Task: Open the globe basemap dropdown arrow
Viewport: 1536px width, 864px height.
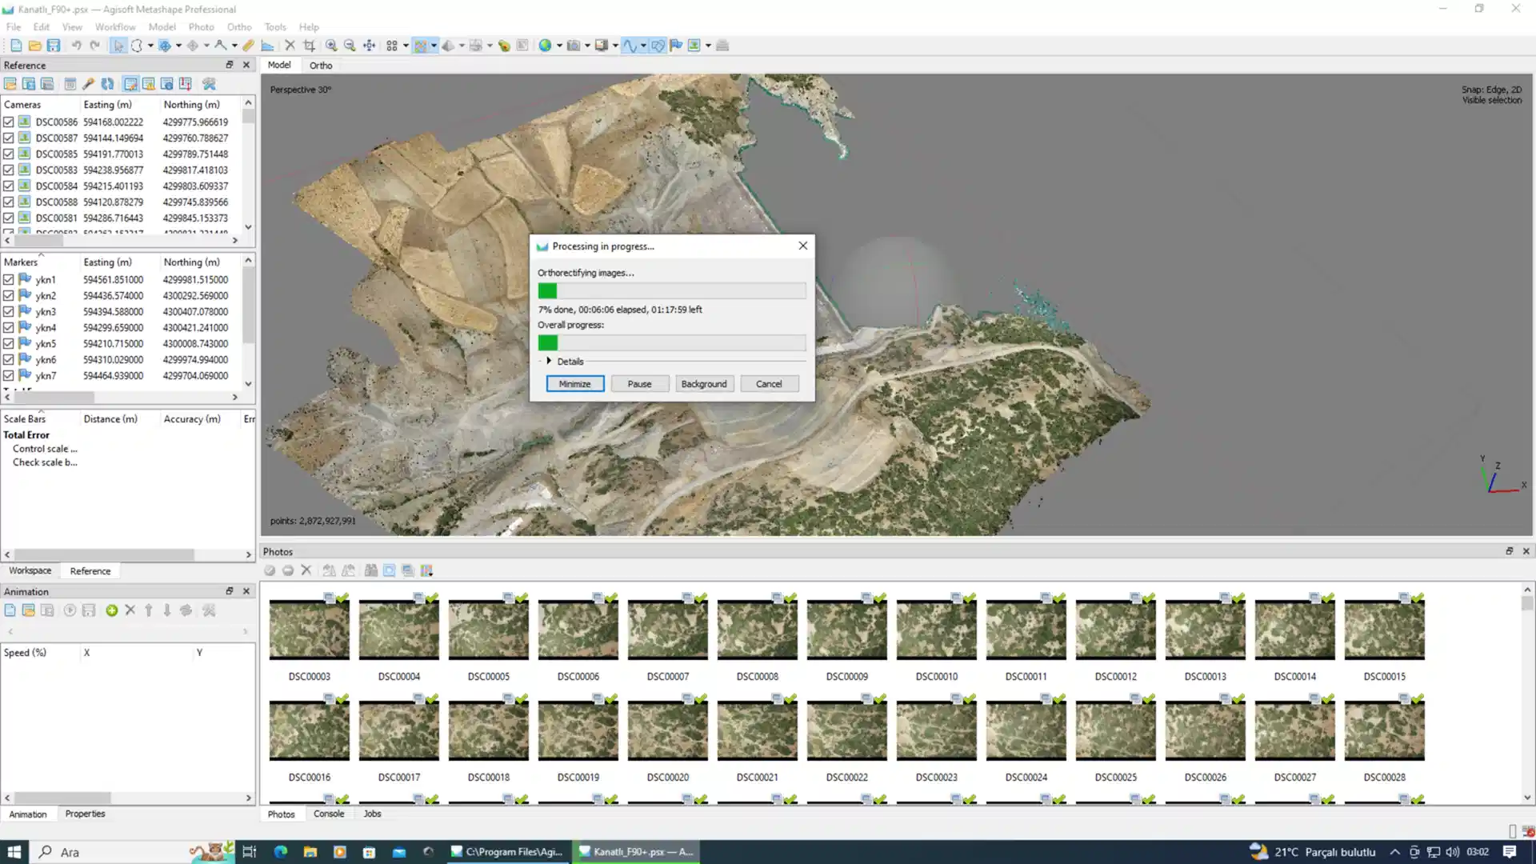Action: tap(559, 46)
